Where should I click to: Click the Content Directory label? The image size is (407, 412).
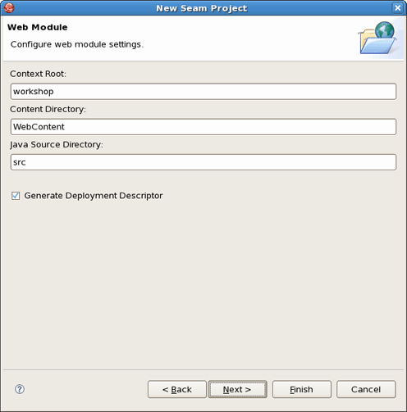tap(48, 109)
